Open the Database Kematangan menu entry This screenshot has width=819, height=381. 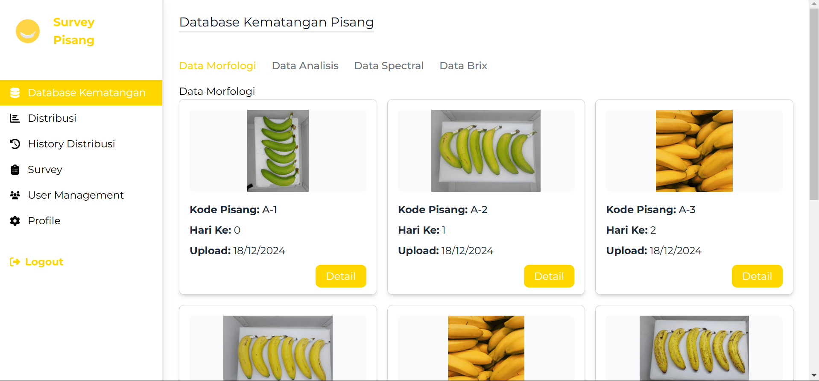87,92
